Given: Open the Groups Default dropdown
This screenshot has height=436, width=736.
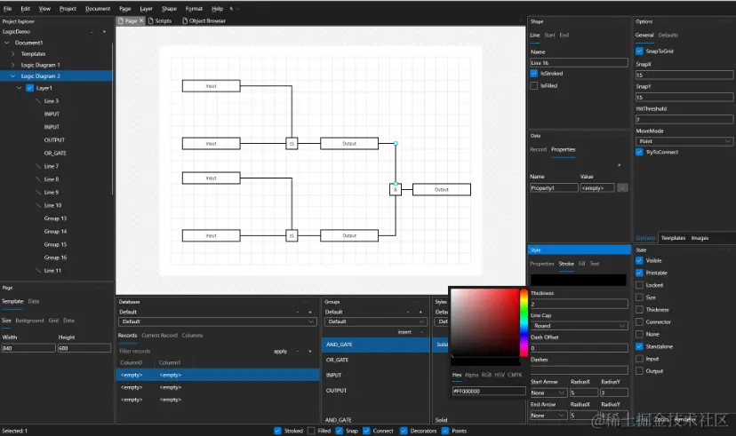Looking at the screenshot, I should (x=375, y=321).
